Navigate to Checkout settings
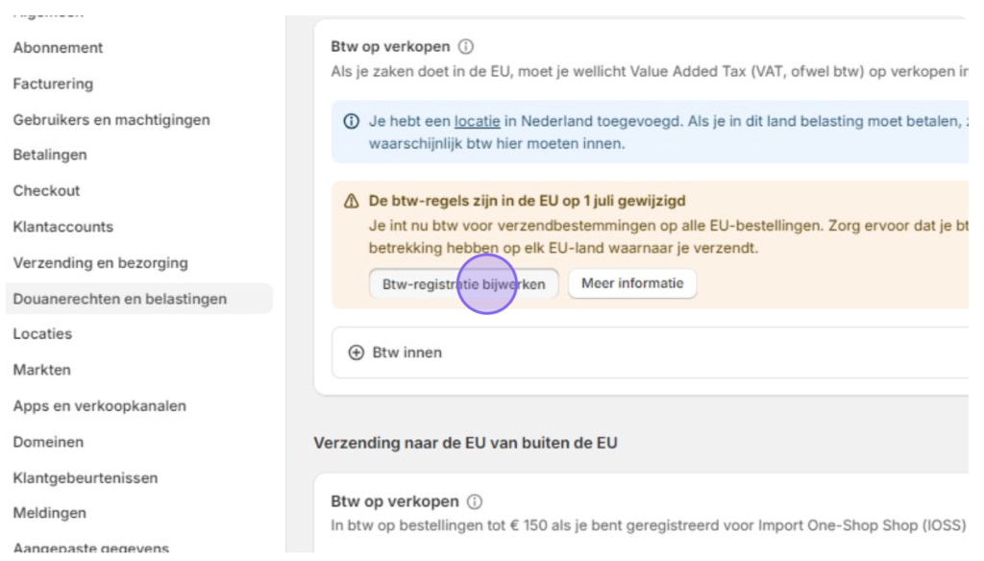The image size is (984, 561). 46,191
